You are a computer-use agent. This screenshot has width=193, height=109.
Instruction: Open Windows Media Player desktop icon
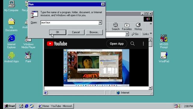[28, 42]
